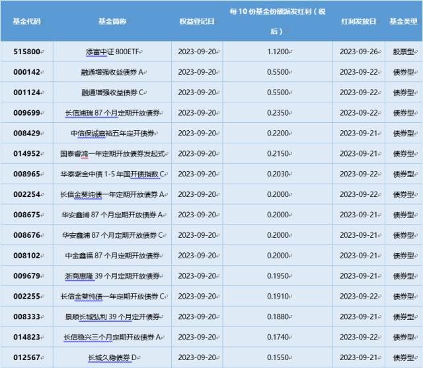
Task: Select fund name 长信金葵纯债一年定期开放债券 C
Action: (112, 296)
